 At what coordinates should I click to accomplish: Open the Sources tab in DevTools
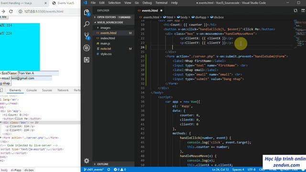pos(47,90)
